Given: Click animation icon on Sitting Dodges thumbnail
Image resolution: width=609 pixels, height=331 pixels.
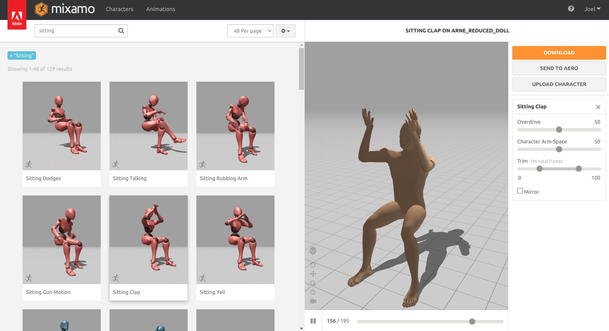Looking at the screenshot, I should tap(29, 164).
